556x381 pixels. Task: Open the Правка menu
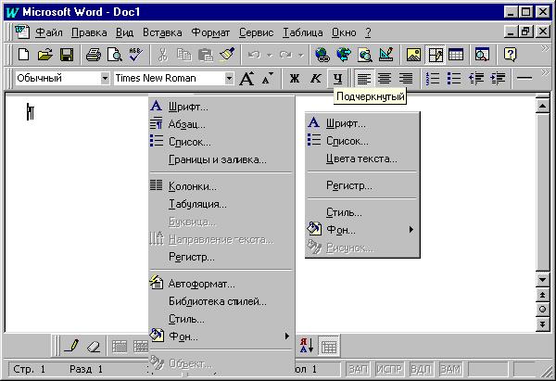89,32
